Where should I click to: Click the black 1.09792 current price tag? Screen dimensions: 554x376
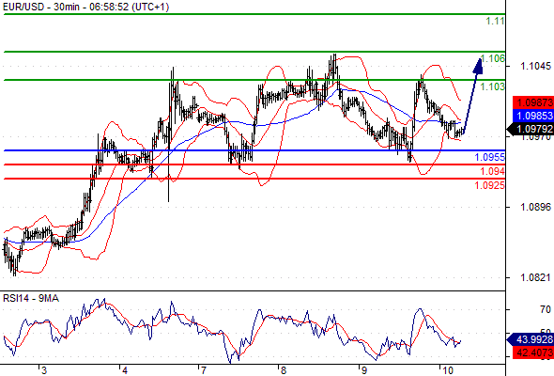coord(531,129)
